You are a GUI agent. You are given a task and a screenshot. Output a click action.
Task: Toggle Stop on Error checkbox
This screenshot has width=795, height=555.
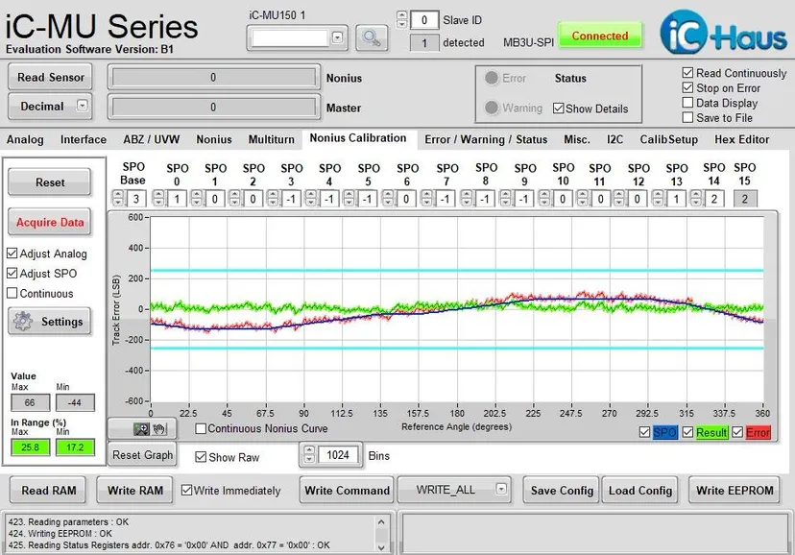pyautogui.click(x=687, y=87)
